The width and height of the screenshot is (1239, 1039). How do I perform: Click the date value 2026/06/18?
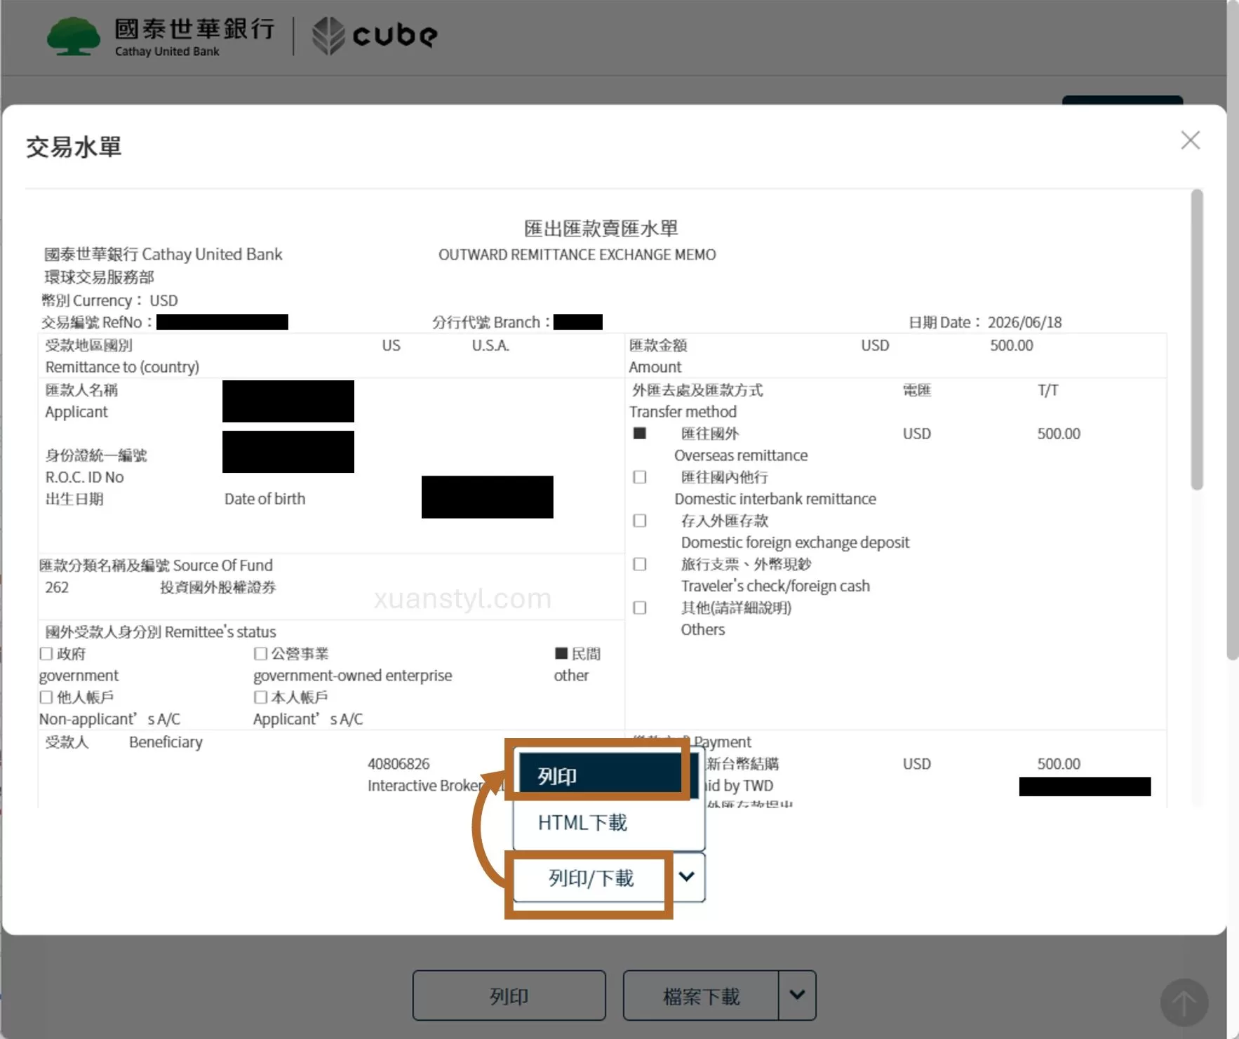[x=1024, y=323]
